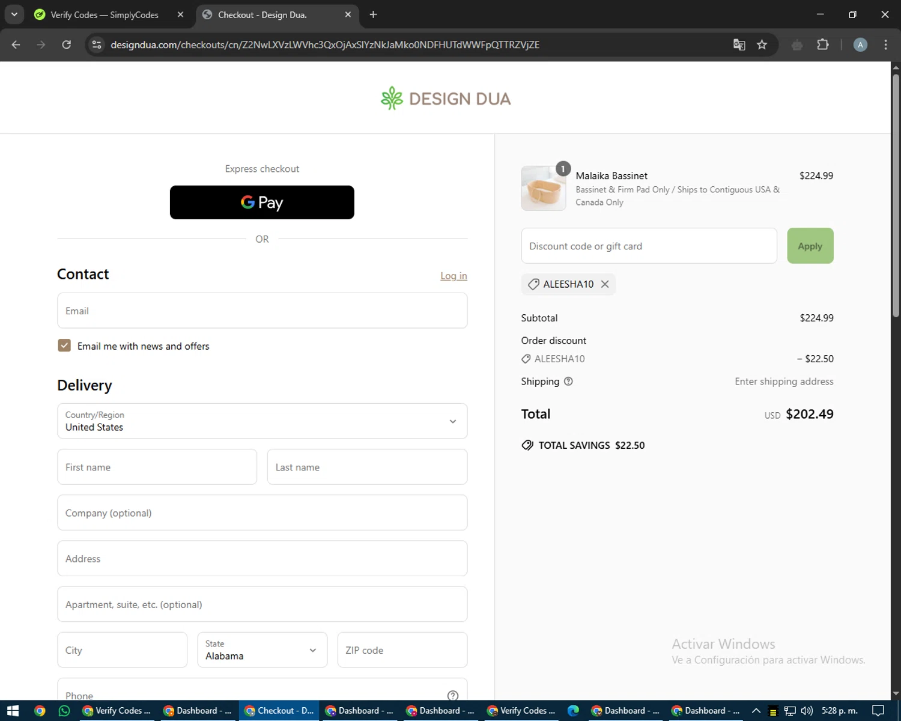Click the Apartment, suite, etc. field
Image resolution: width=901 pixels, height=721 pixels.
[262, 604]
